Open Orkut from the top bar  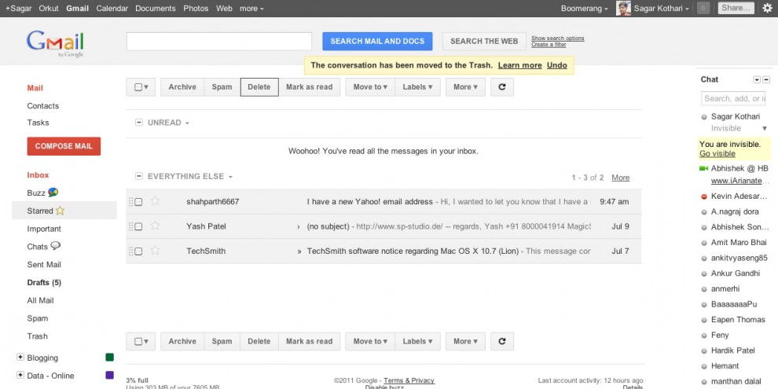tap(49, 9)
